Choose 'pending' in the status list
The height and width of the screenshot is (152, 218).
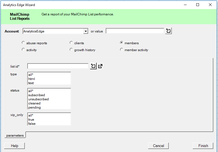pos(49,107)
